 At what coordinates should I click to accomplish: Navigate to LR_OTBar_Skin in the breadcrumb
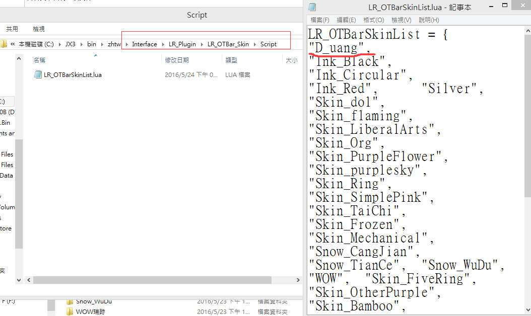228,44
